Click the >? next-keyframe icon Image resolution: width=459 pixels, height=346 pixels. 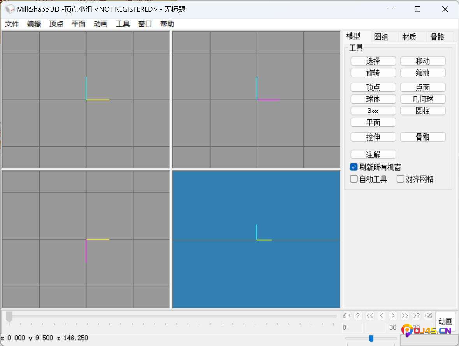click(x=416, y=316)
